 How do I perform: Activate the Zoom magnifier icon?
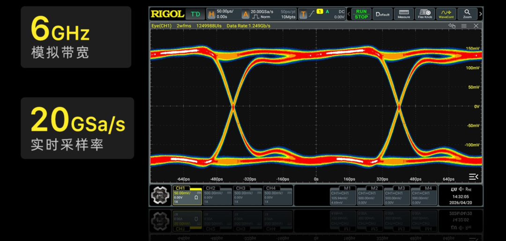click(x=467, y=14)
